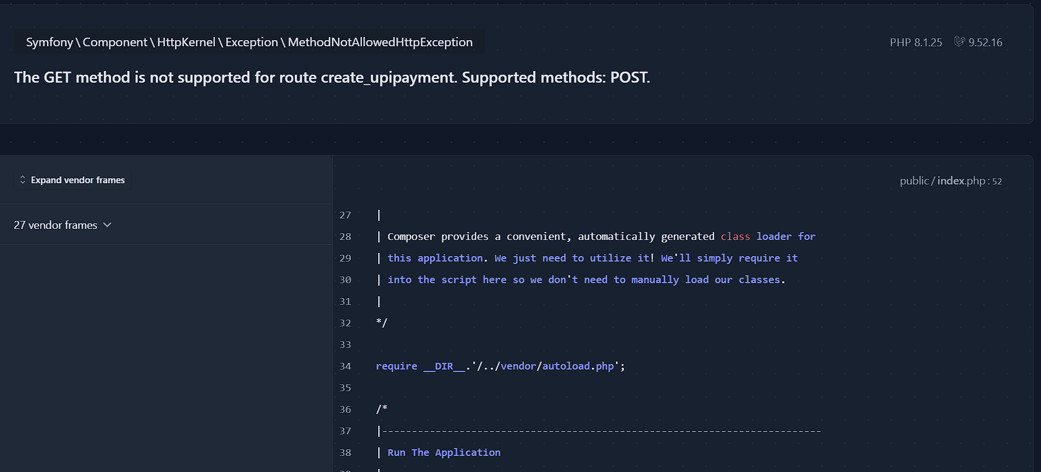Click the require autoload.php code line

point(500,366)
